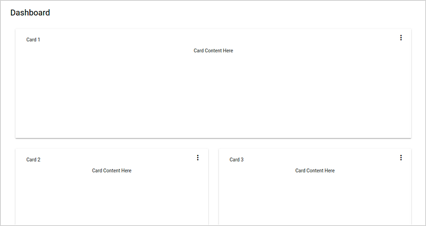Click the empty body area of Card 1
The height and width of the screenshot is (226, 426).
[x=213, y=95]
